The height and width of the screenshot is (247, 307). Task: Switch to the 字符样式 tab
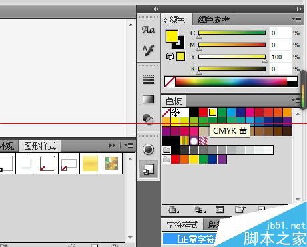182,225
